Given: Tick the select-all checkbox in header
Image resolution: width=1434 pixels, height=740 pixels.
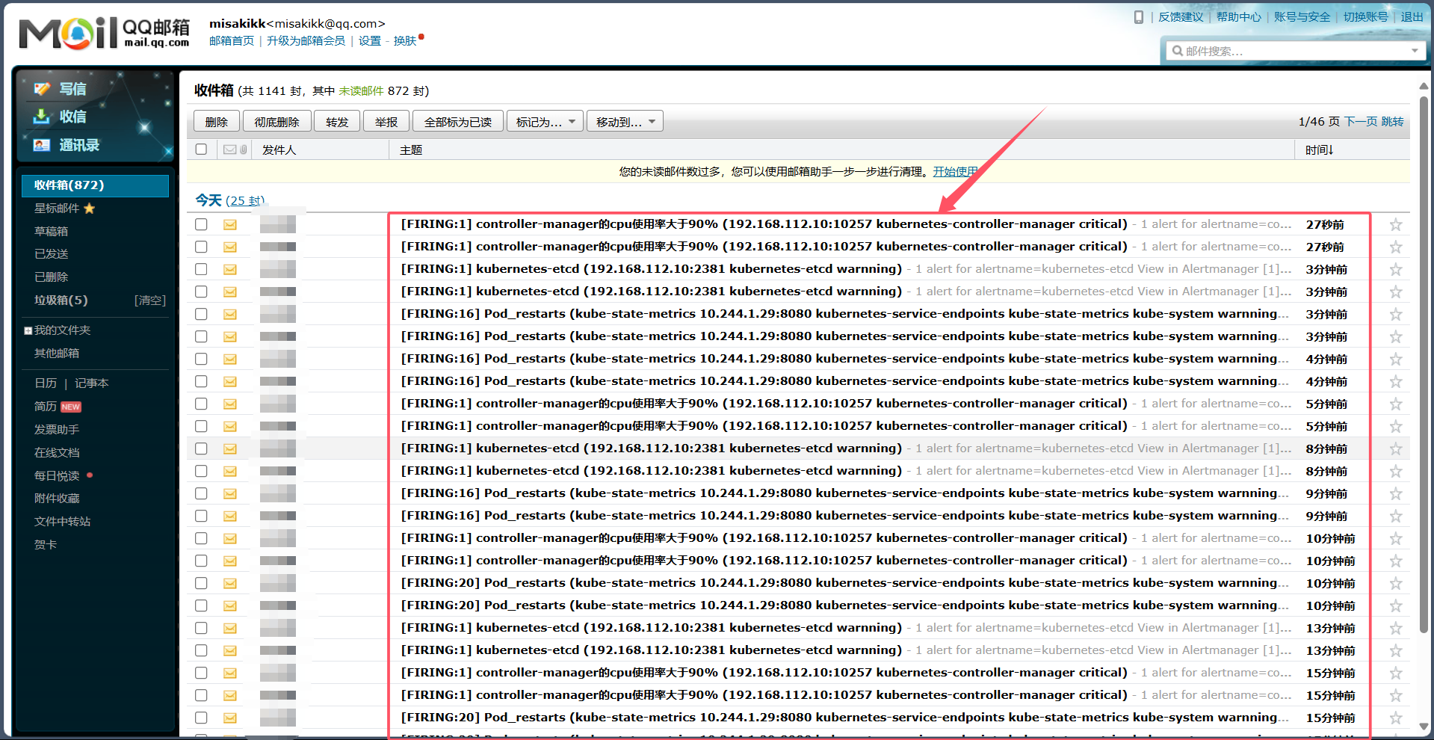Looking at the screenshot, I should click(x=201, y=149).
